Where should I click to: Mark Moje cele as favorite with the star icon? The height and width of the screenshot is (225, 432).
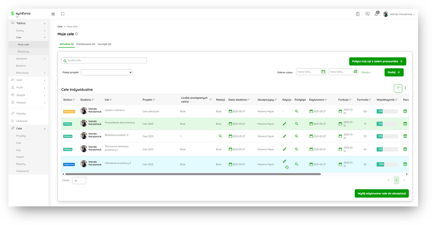77,34
